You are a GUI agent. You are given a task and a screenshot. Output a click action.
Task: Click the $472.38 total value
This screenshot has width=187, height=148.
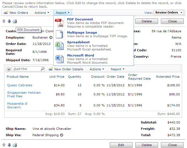click(174, 135)
